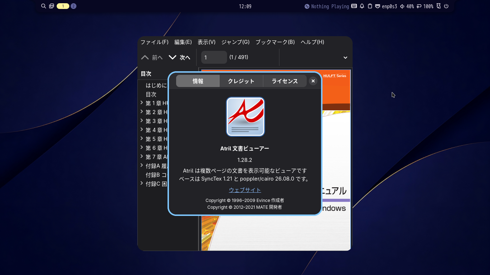The height and width of the screenshot is (275, 490).
Task: Open the ブックマーク(B) menu
Action: [x=275, y=42]
